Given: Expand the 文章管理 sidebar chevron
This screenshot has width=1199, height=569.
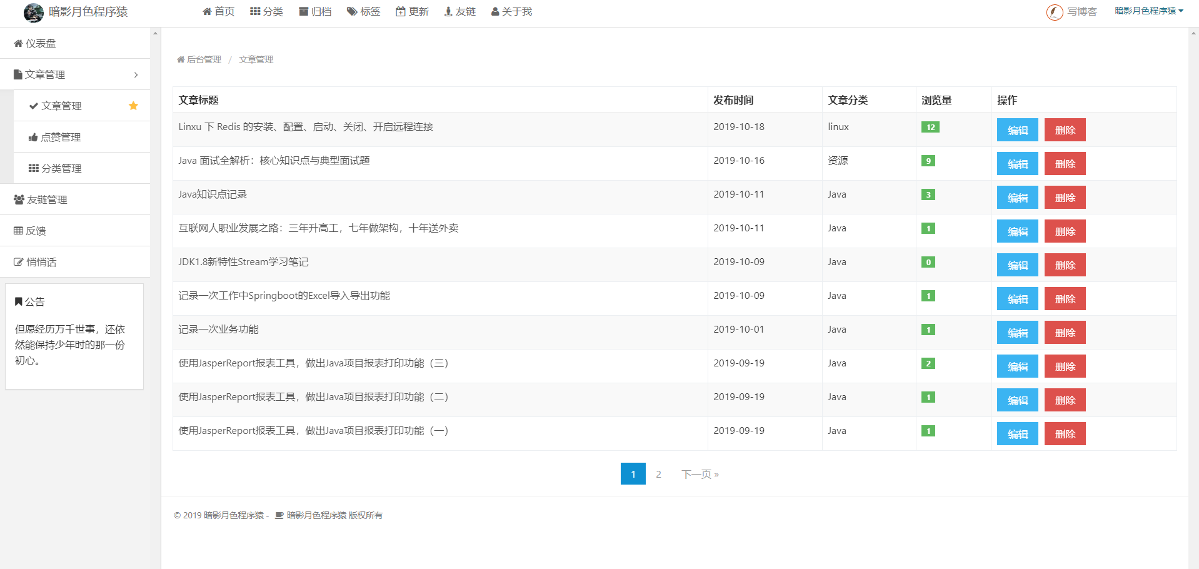Looking at the screenshot, I should 136,74.
